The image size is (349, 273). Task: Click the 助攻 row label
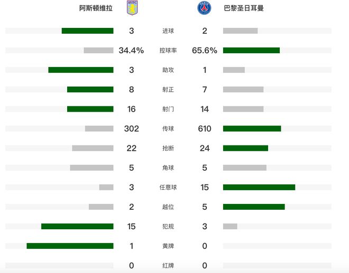pyautogui.click(x=168, y=70)
